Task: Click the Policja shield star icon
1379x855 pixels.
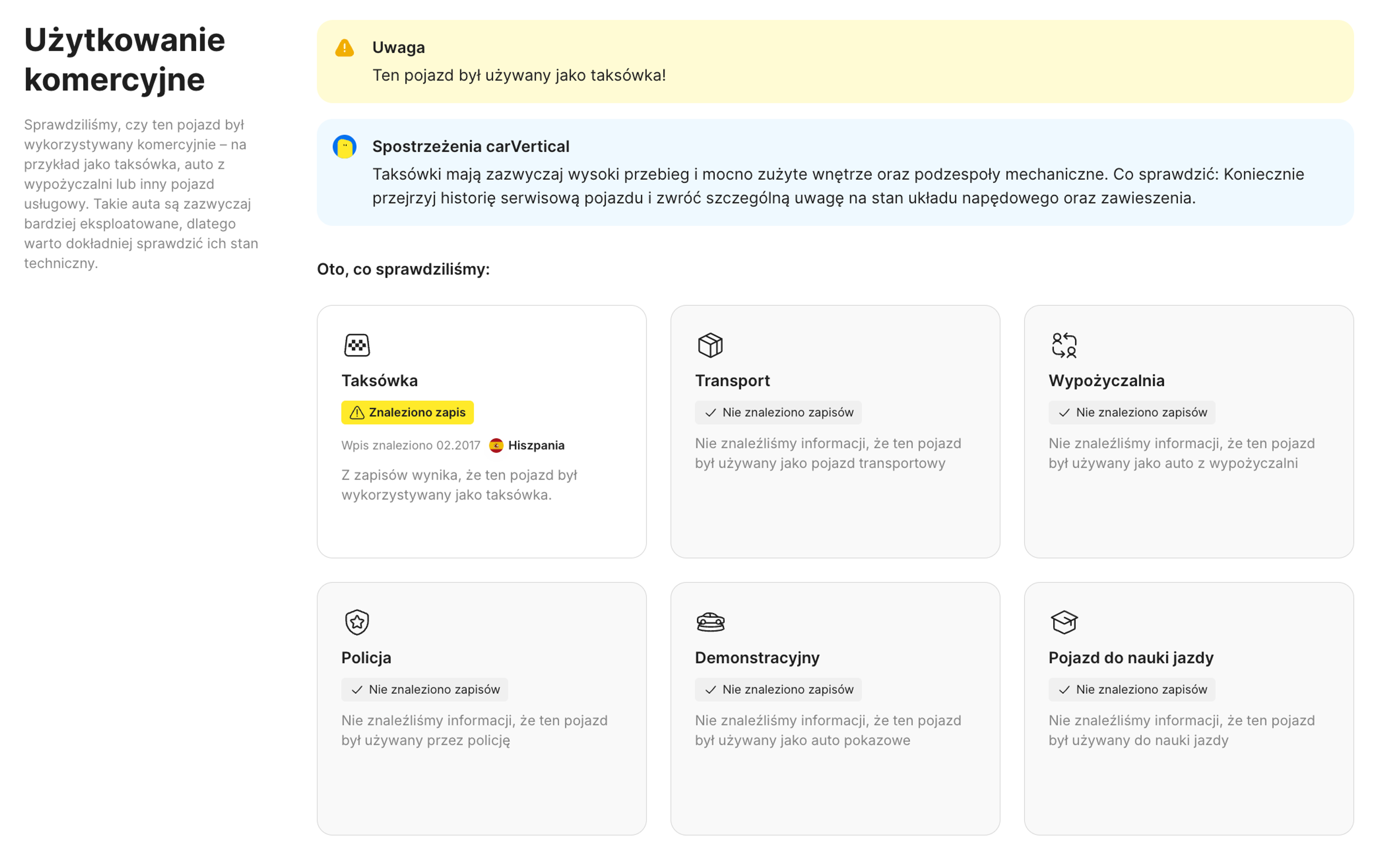Action: [x=357, y=622]
